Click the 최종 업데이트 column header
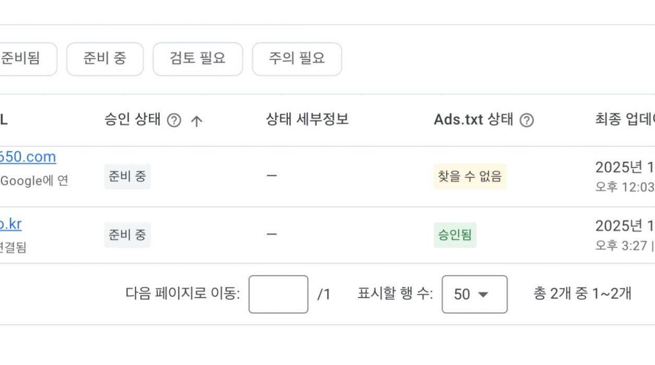 click(624, 120)
